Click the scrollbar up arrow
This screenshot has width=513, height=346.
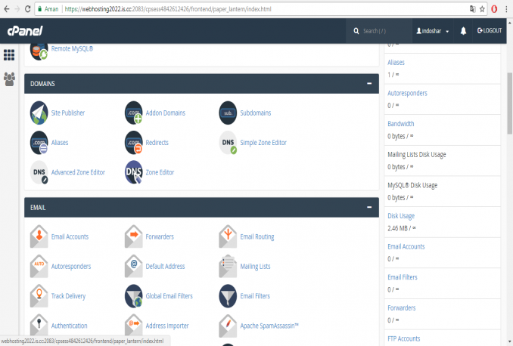[510, 23]
